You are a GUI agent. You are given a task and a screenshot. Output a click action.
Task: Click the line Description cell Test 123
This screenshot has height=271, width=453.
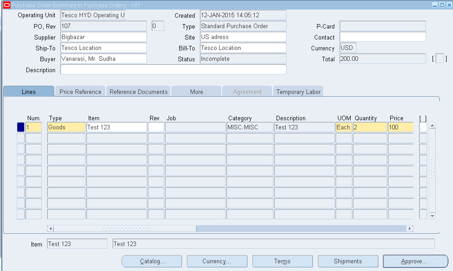pyautogui.click(x=304, y=127)
